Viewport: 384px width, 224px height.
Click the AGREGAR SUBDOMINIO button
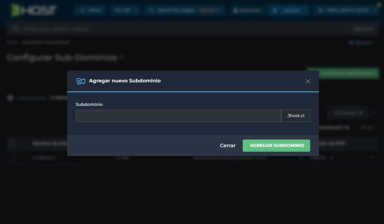click(x=276, y=145)
